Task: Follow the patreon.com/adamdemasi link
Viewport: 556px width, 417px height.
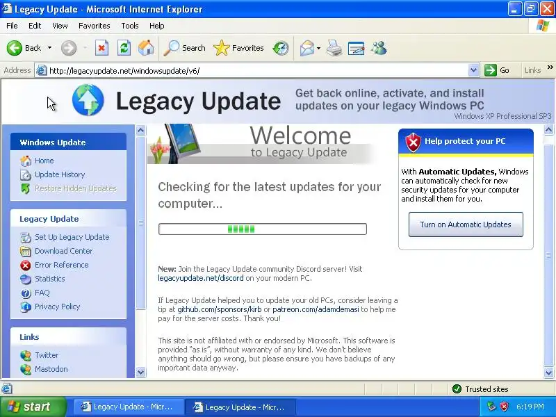Action: (x=316, y=309)
